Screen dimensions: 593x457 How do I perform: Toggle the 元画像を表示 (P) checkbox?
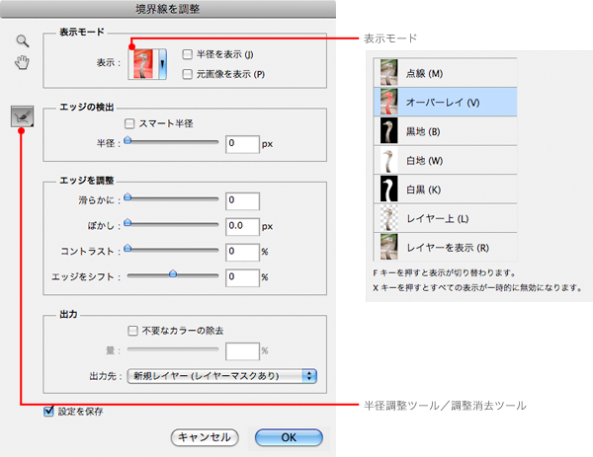tap(188, 74)
